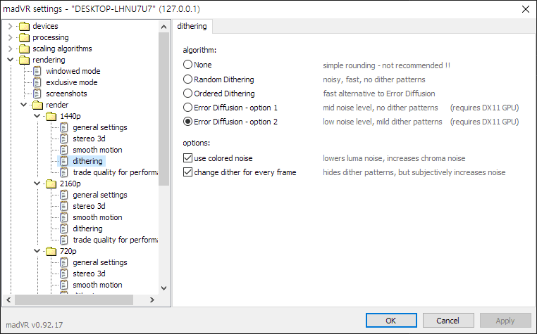
Task: Click the scaling algorithms folder icon
Action: pyautogui.click(x=25, y=49)
